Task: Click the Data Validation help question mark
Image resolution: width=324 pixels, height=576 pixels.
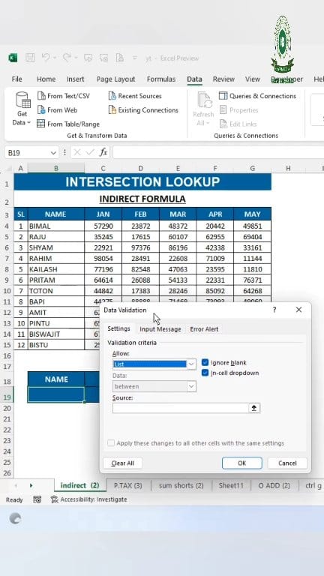Action: point(274,310)
